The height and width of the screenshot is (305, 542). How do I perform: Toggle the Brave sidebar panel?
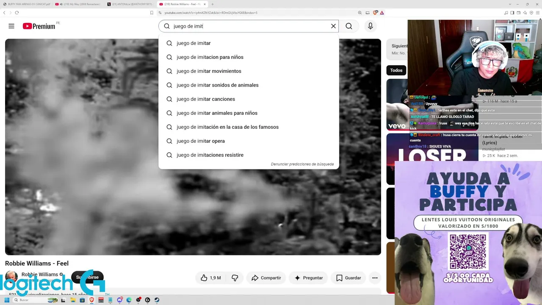(x=512, y=13)
